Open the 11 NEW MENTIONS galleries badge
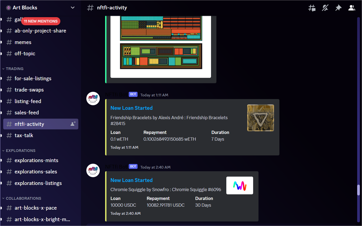The image size is (362, 226). pyautogui.click(x=40, y=21)
